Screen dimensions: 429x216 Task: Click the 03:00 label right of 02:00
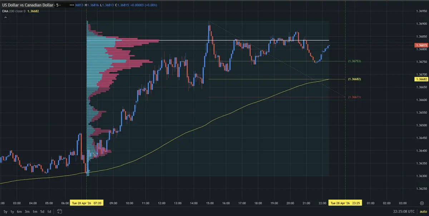pos(403,203)
